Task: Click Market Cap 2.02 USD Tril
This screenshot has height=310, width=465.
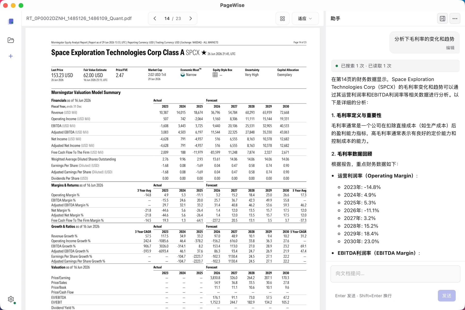Action: pos(157,75)
